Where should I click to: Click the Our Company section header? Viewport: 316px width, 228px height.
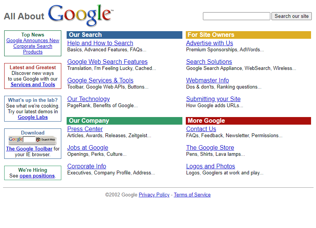click(124, 121)
